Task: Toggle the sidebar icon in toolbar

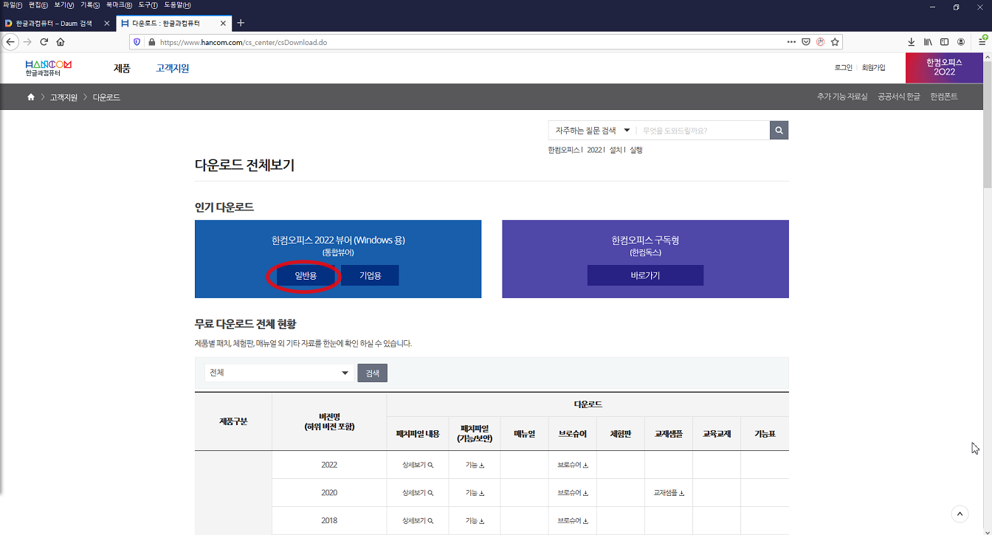Action: pos(944,42)
